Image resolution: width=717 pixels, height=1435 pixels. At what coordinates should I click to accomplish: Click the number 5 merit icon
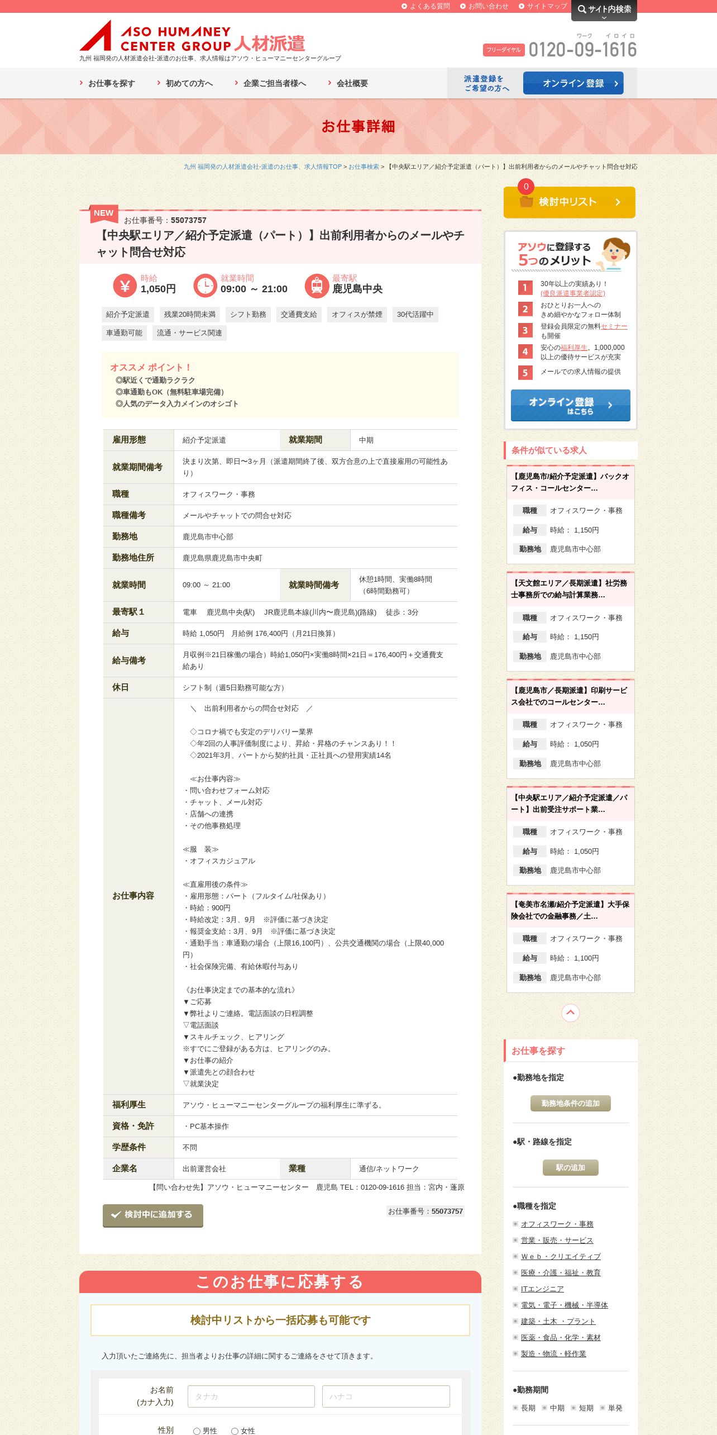[x=525, y=373]
